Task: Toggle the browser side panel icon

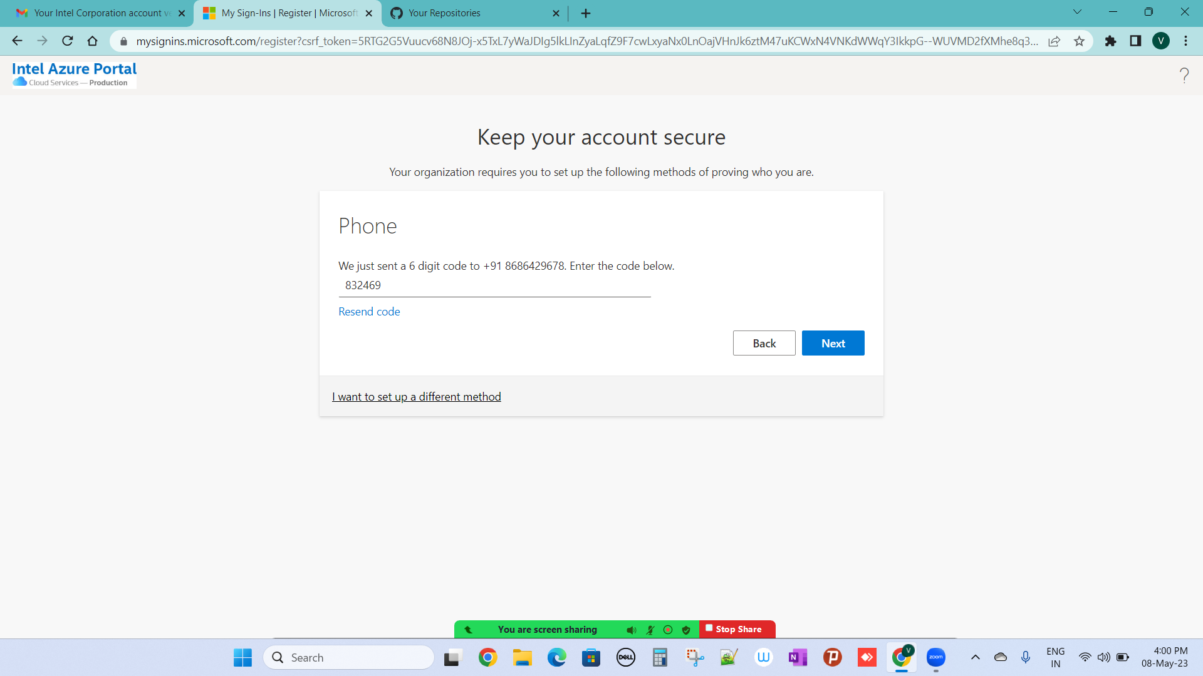Action: click(1135, 41)
